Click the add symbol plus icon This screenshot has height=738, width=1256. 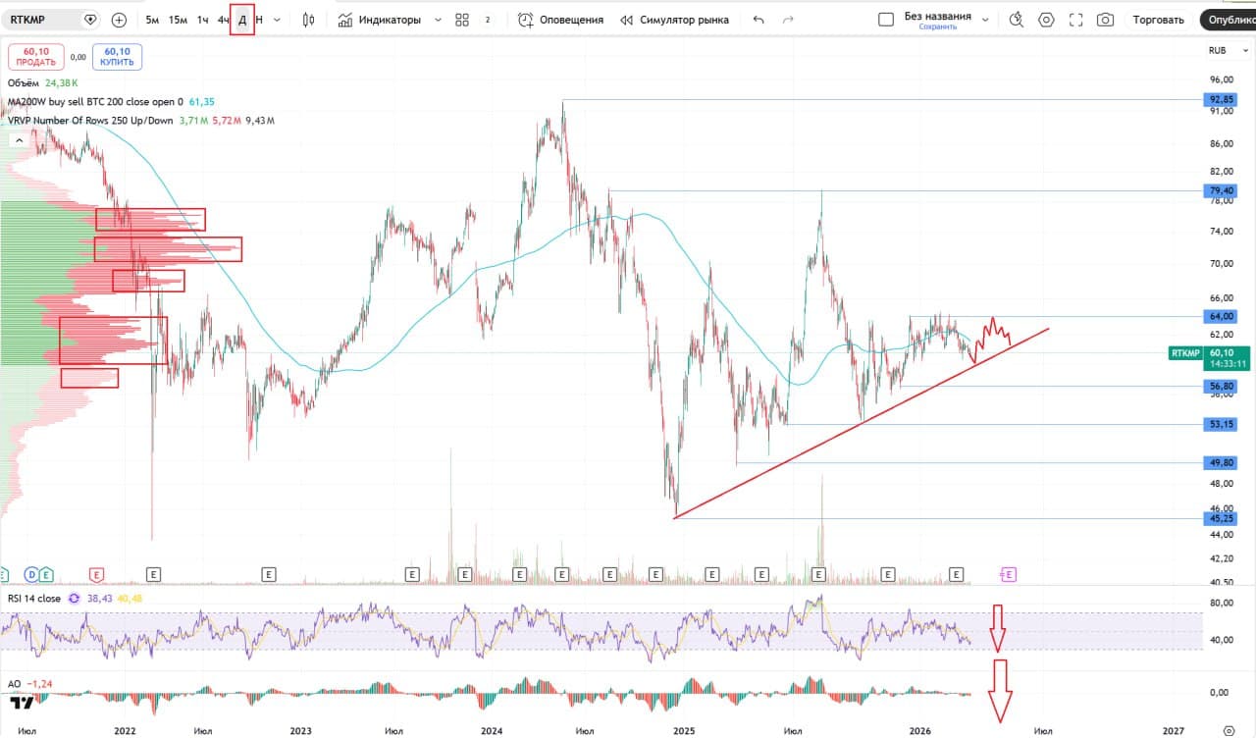[119, 20]
